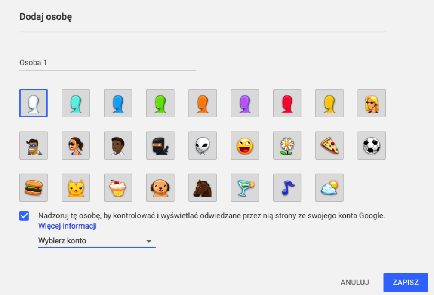The width and height of the screenshot is (434, 295).
Task: Select the red silhouette avatar
Action: click(x=287, y=103)
